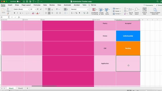
Task: Open the Insert cells dropdown
Action: (117, 9)
